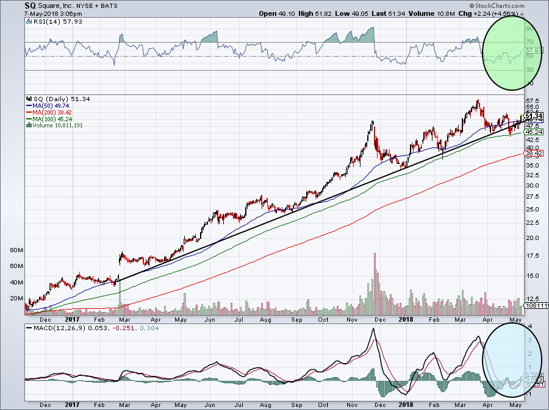Click the Volume 10.8M header value
Screen dimensions: 549x410
coord(431,13)
